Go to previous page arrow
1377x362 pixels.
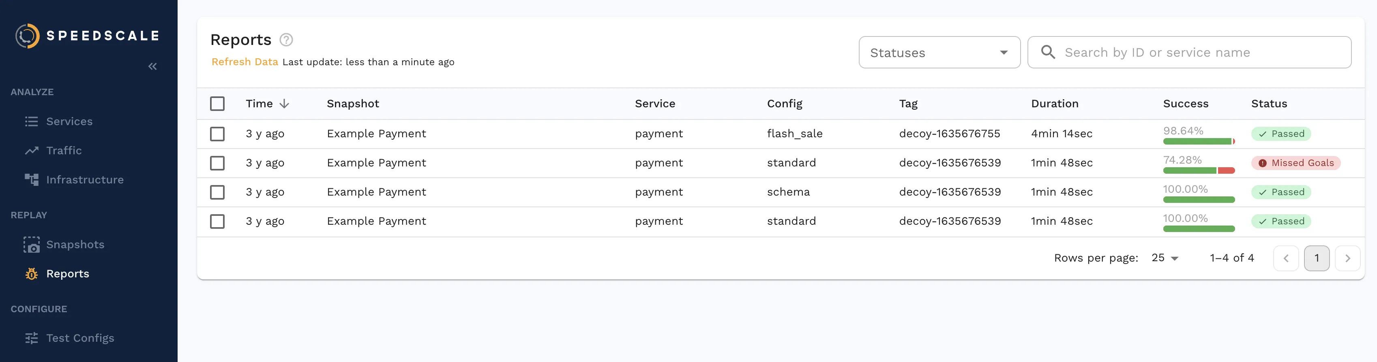[x=1286, y=258]
